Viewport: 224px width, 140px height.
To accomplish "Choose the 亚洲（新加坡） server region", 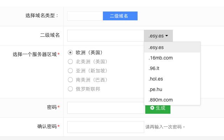I will tap(70, 71).
